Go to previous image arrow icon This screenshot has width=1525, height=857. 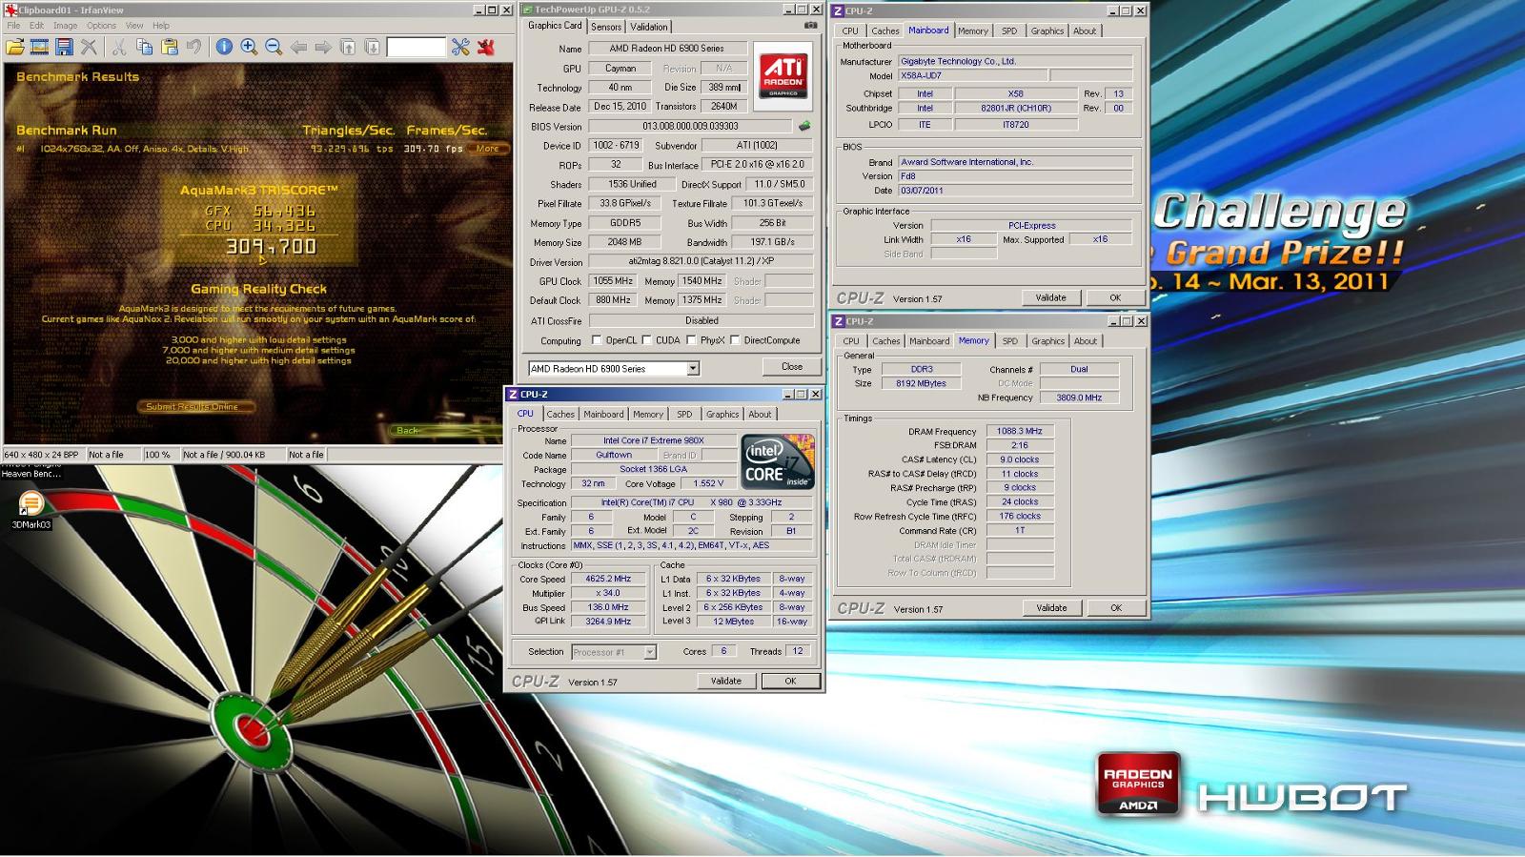(298, 47)
